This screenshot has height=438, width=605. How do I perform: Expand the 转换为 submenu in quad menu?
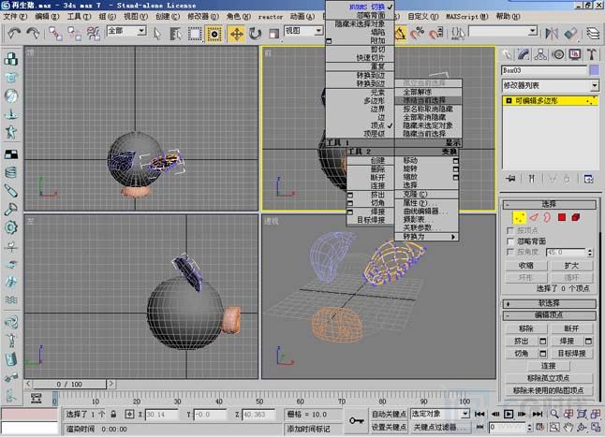[x=427, y=237]
